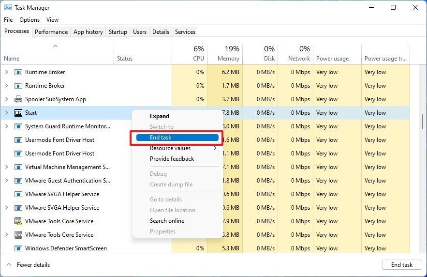Sort processes by the Memory column header
Image resolution: width=427 pixels, height=277 pixels.
pos(228,54)
